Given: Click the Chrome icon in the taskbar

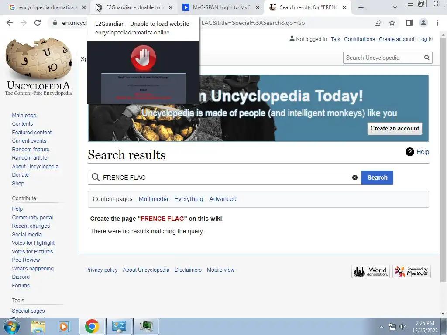Looking at the screenshot, I should [92, 326].
